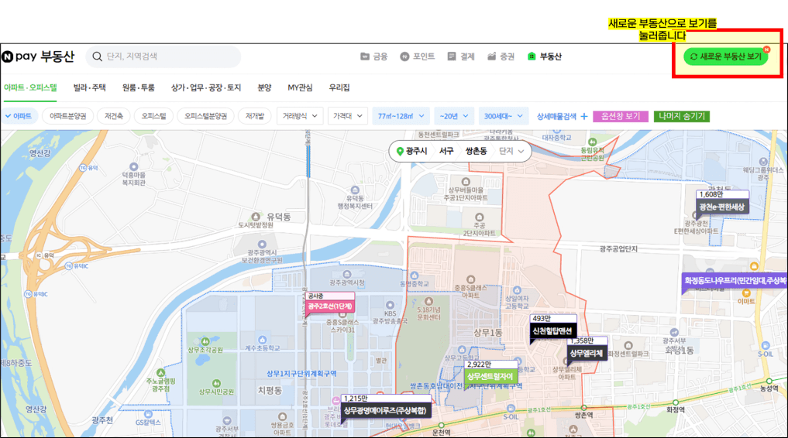
Task: Click the 새로운 부동산 보기 button
Action: click(x=725, y=56)
